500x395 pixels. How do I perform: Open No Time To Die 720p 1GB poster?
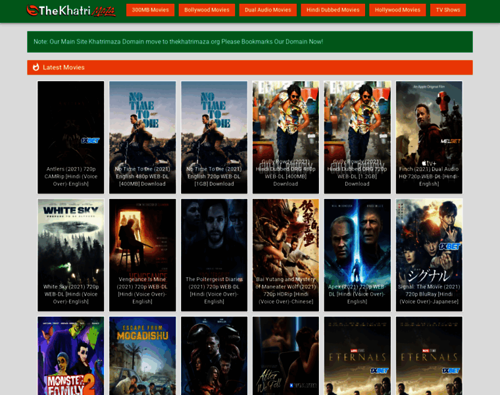[214, 137]
